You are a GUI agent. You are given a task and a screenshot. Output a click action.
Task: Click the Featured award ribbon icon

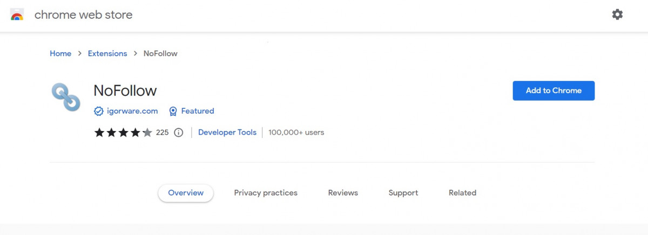(173, 111)
